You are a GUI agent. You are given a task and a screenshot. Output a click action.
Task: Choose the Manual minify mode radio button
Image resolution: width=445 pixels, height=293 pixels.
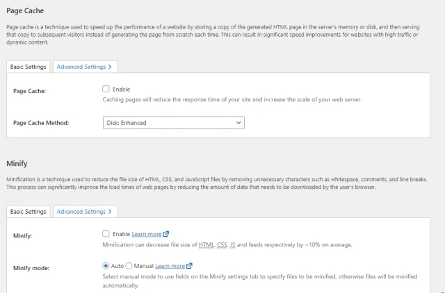click(129, 265)
